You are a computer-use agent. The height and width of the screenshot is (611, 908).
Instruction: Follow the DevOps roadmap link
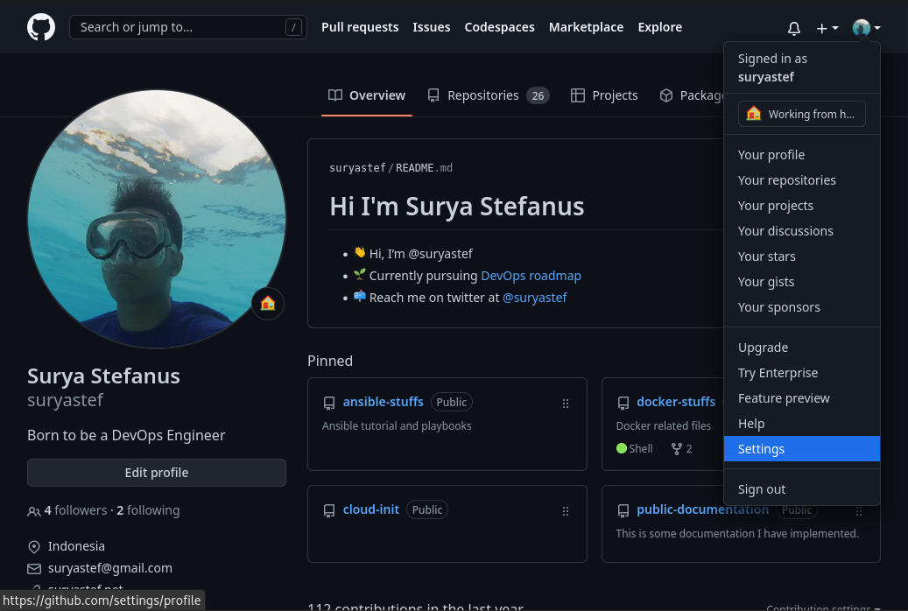click(x=531, y=276)
